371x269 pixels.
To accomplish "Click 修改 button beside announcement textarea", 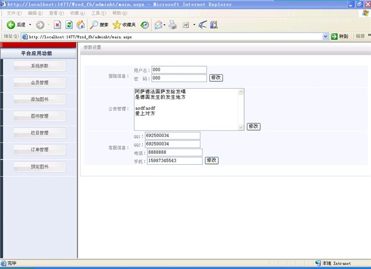I will (254, 126).
